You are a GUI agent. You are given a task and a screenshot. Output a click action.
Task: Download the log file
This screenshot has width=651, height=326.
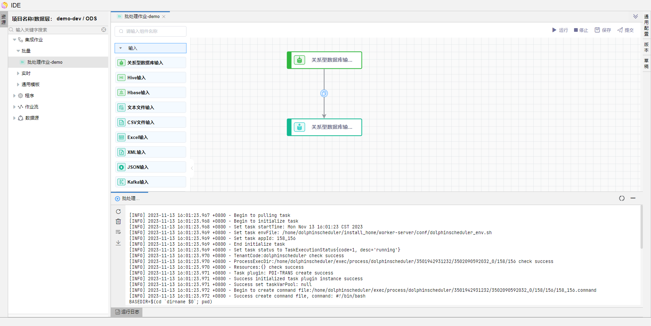coord(118,243)
